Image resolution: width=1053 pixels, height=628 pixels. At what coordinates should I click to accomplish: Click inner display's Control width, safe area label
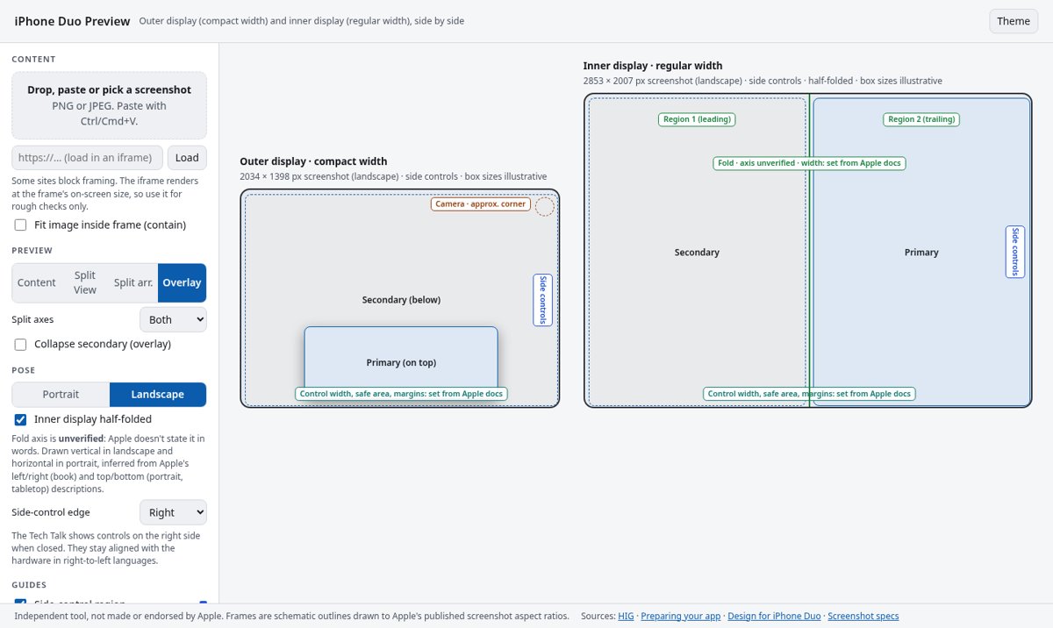coord(809,394)
